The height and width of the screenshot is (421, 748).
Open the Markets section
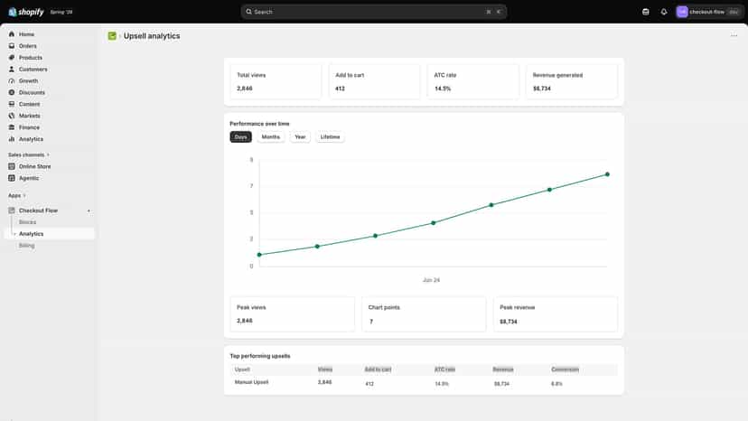point(29,116)
